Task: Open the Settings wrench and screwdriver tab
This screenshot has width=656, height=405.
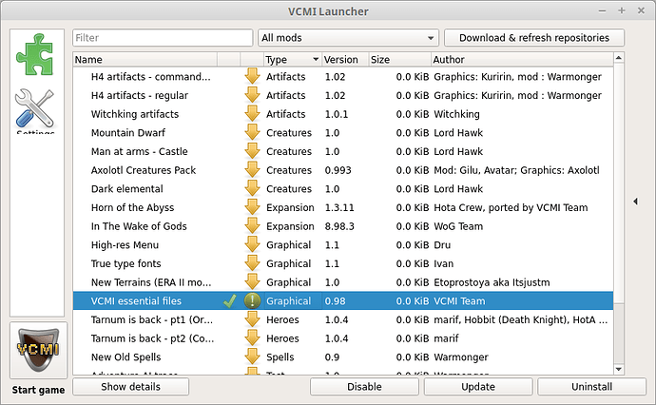Action: [35, 108]
